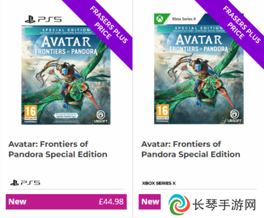The image size is (264, 218).
Task: Click the swirl logo of 长琴手游网
Action: point(179,205)
